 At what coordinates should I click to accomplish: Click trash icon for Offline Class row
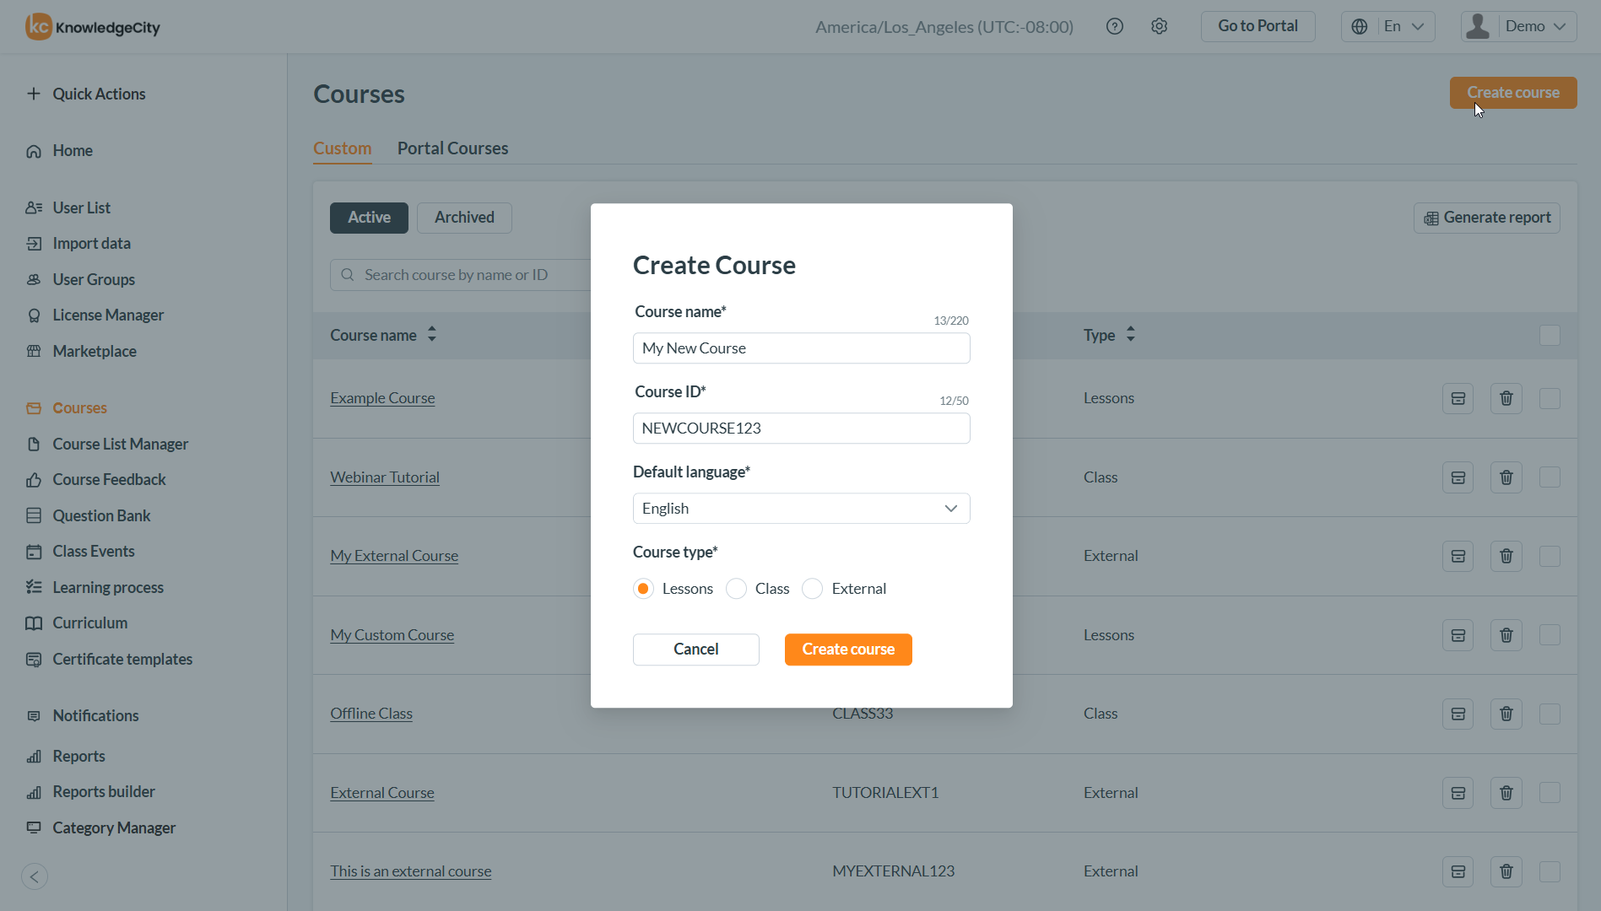[1506, 714]
